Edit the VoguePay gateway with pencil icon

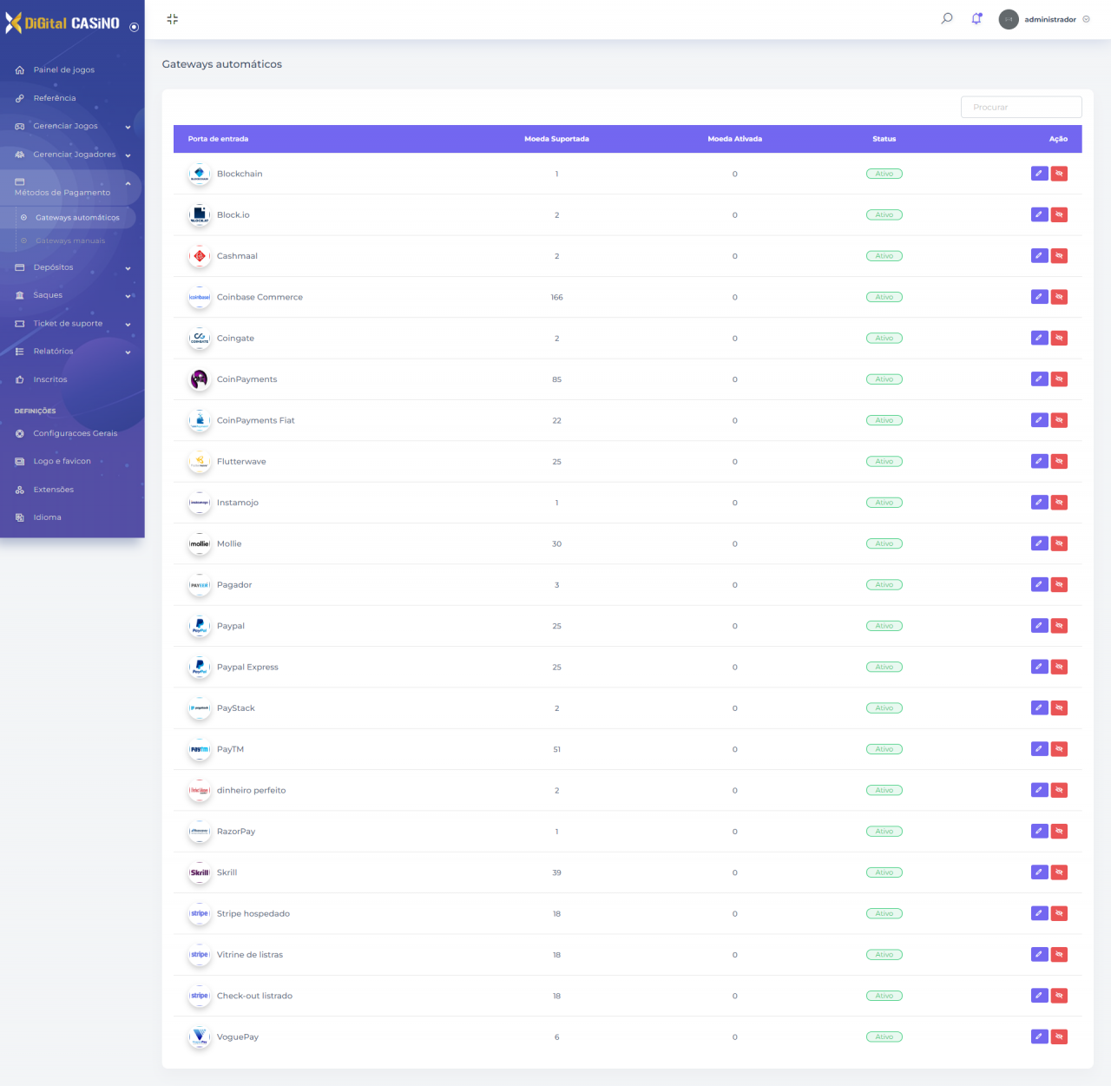[x=1040, y=1037]
